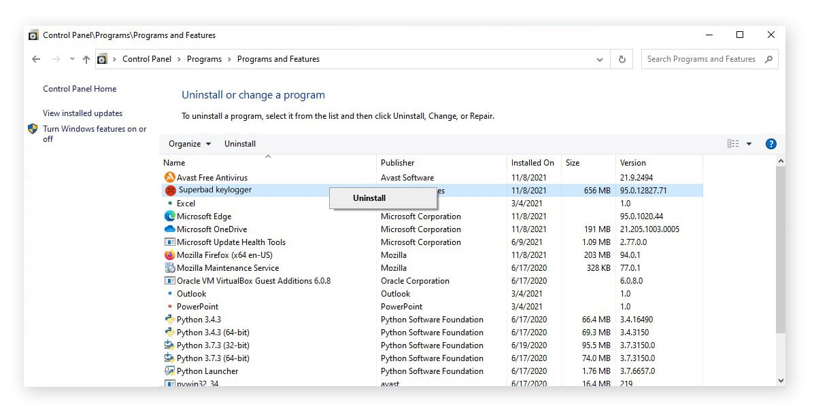Screen dimensions: 814x414
Task: Click the Microsoft Edge icon in list
Action: click(169, 216)
